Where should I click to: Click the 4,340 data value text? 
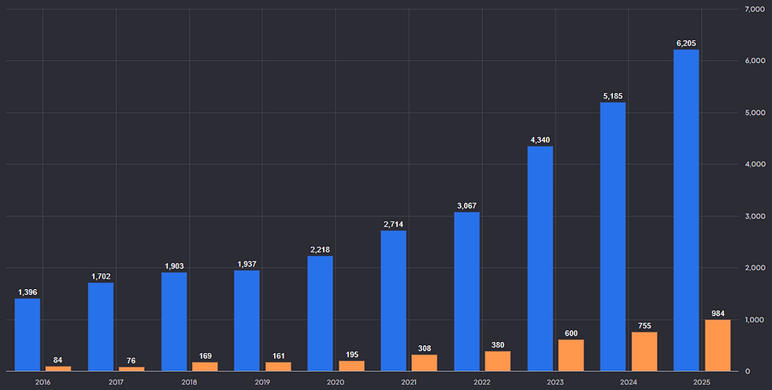tap(540, 140)
